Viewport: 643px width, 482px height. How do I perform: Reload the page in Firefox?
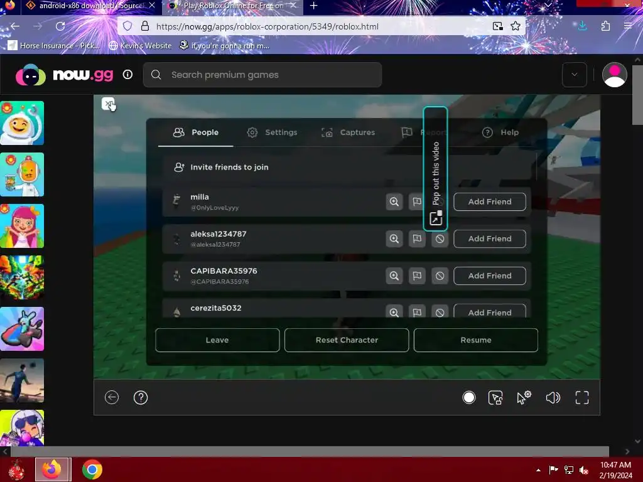[x=60, y=26]
